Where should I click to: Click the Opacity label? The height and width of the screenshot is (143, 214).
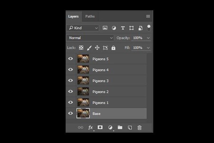coord(123,38)
